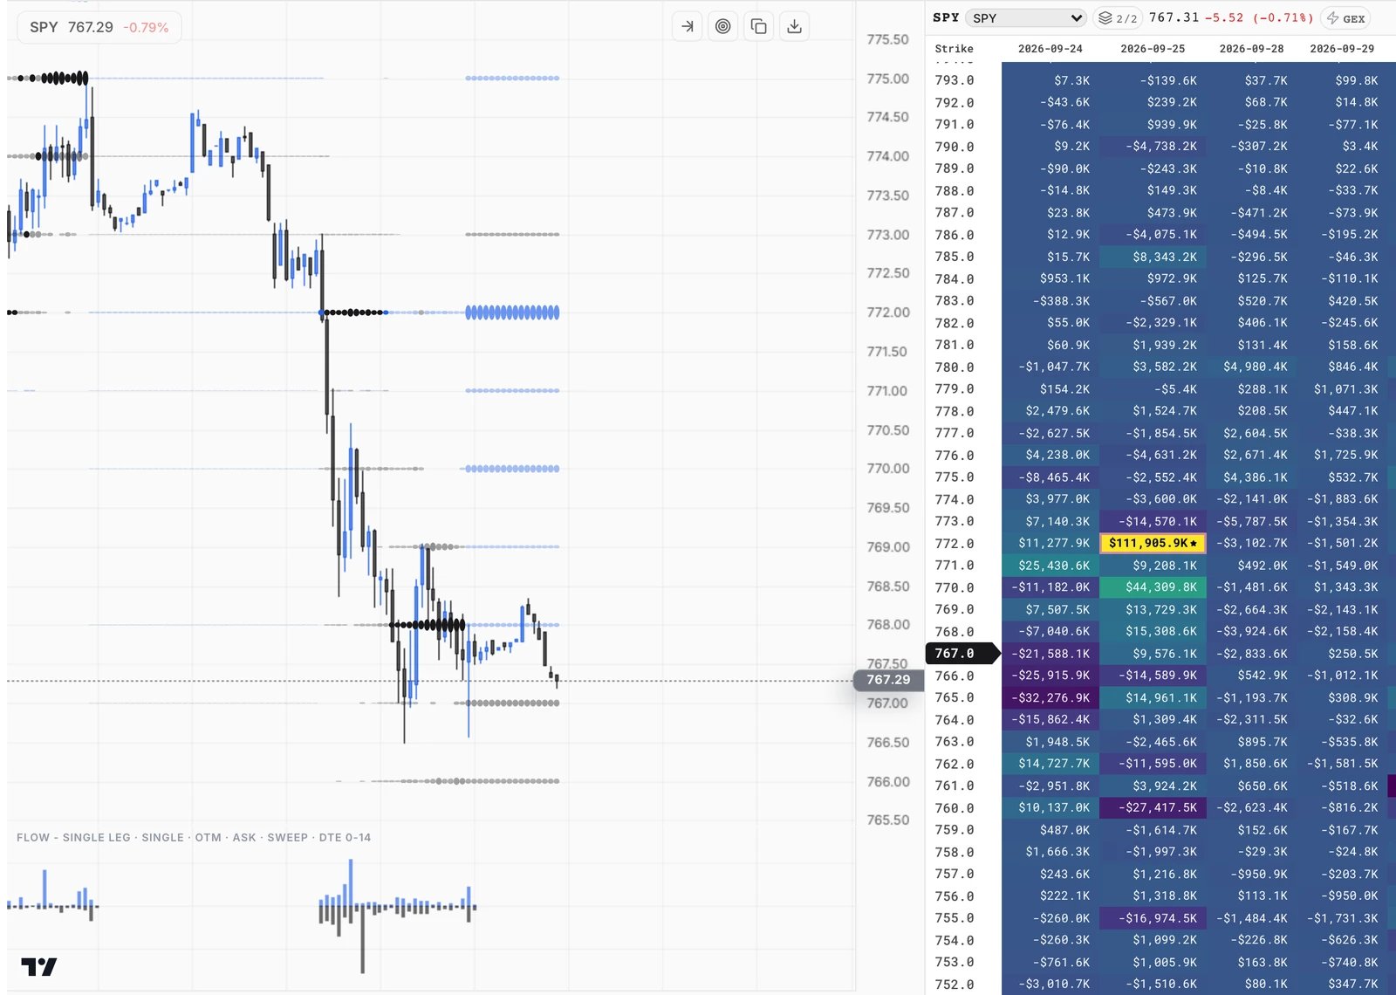This screenshot has height=995, width=1396.
Task: Click the starred $111,905.9K cell
Action: [x=1153, y=543]
